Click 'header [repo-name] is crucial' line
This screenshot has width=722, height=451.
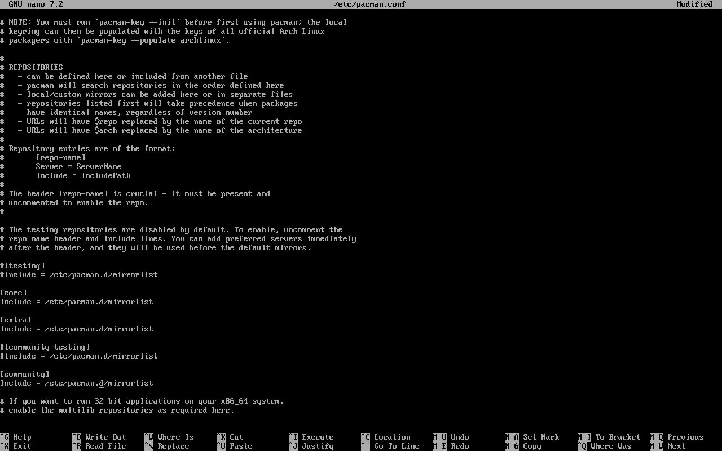point(135,193)
